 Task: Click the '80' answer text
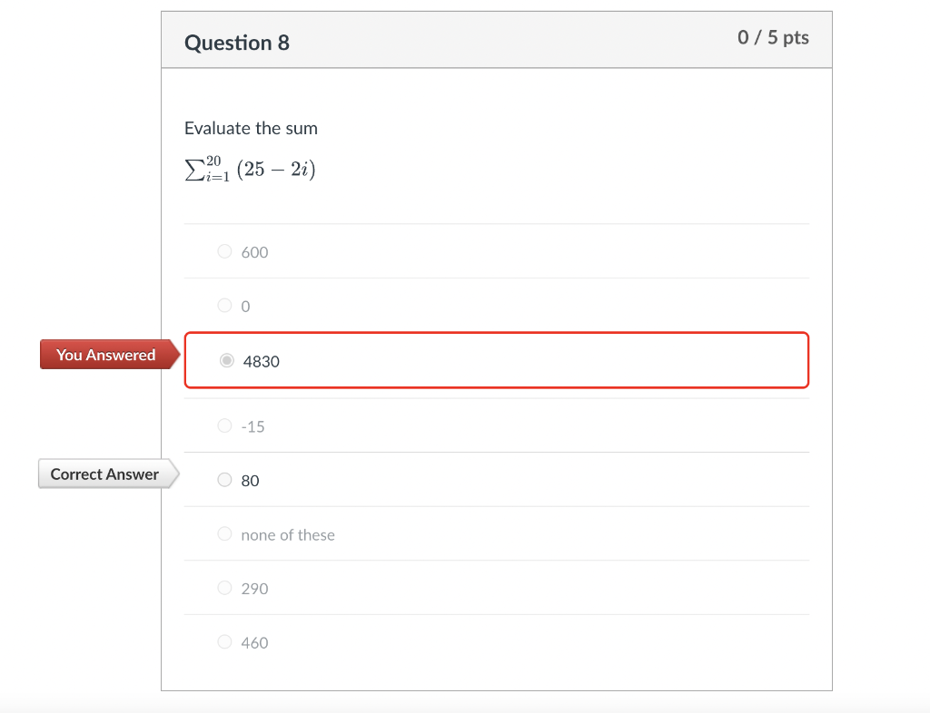click(x=251, y=481)
